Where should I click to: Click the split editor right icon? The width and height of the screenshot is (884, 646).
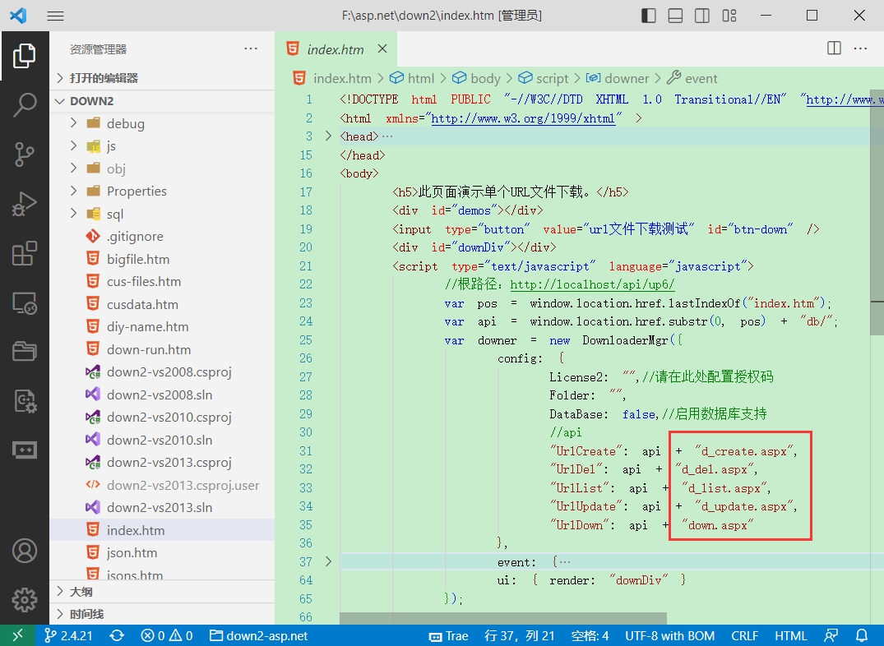(x=834, y=48)
